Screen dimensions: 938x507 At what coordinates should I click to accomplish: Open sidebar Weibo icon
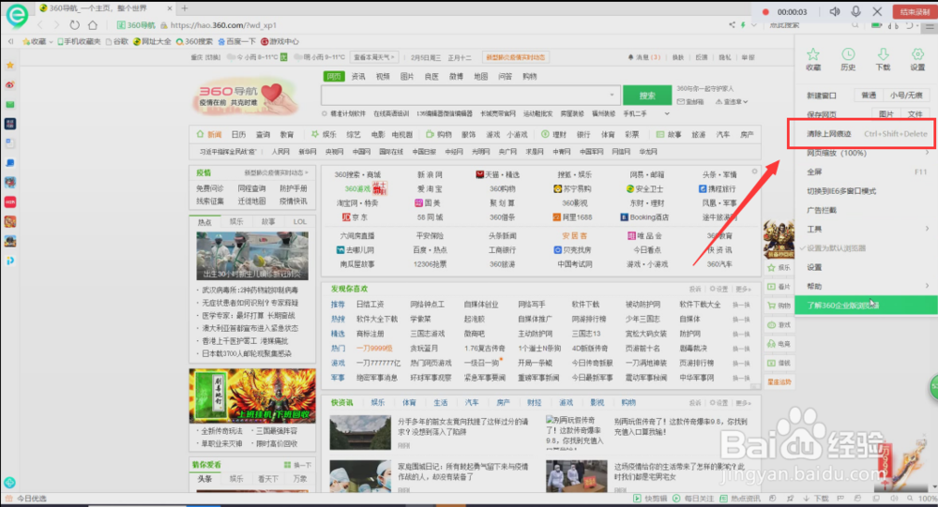(x=9, y=85)
